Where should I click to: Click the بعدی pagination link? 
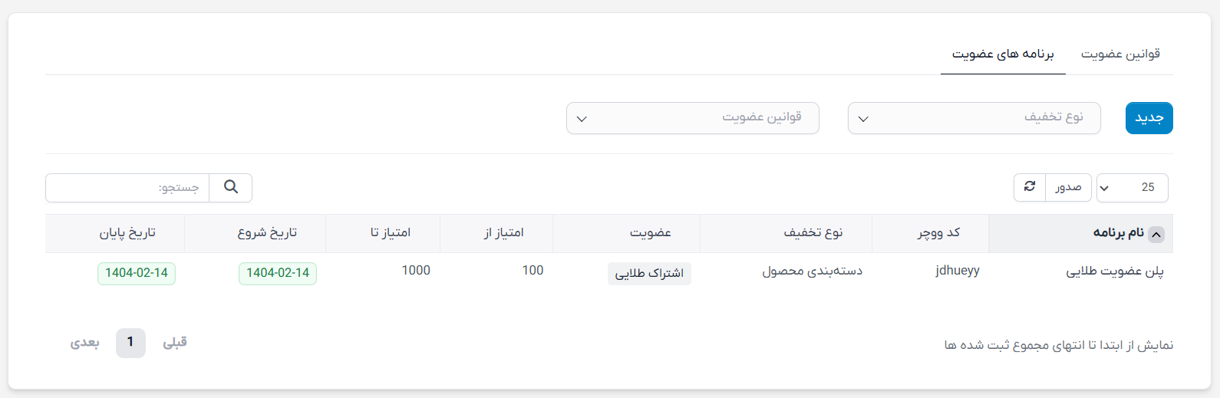point(85,343)
